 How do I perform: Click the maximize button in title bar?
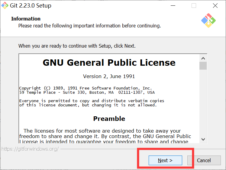[194, 6]
